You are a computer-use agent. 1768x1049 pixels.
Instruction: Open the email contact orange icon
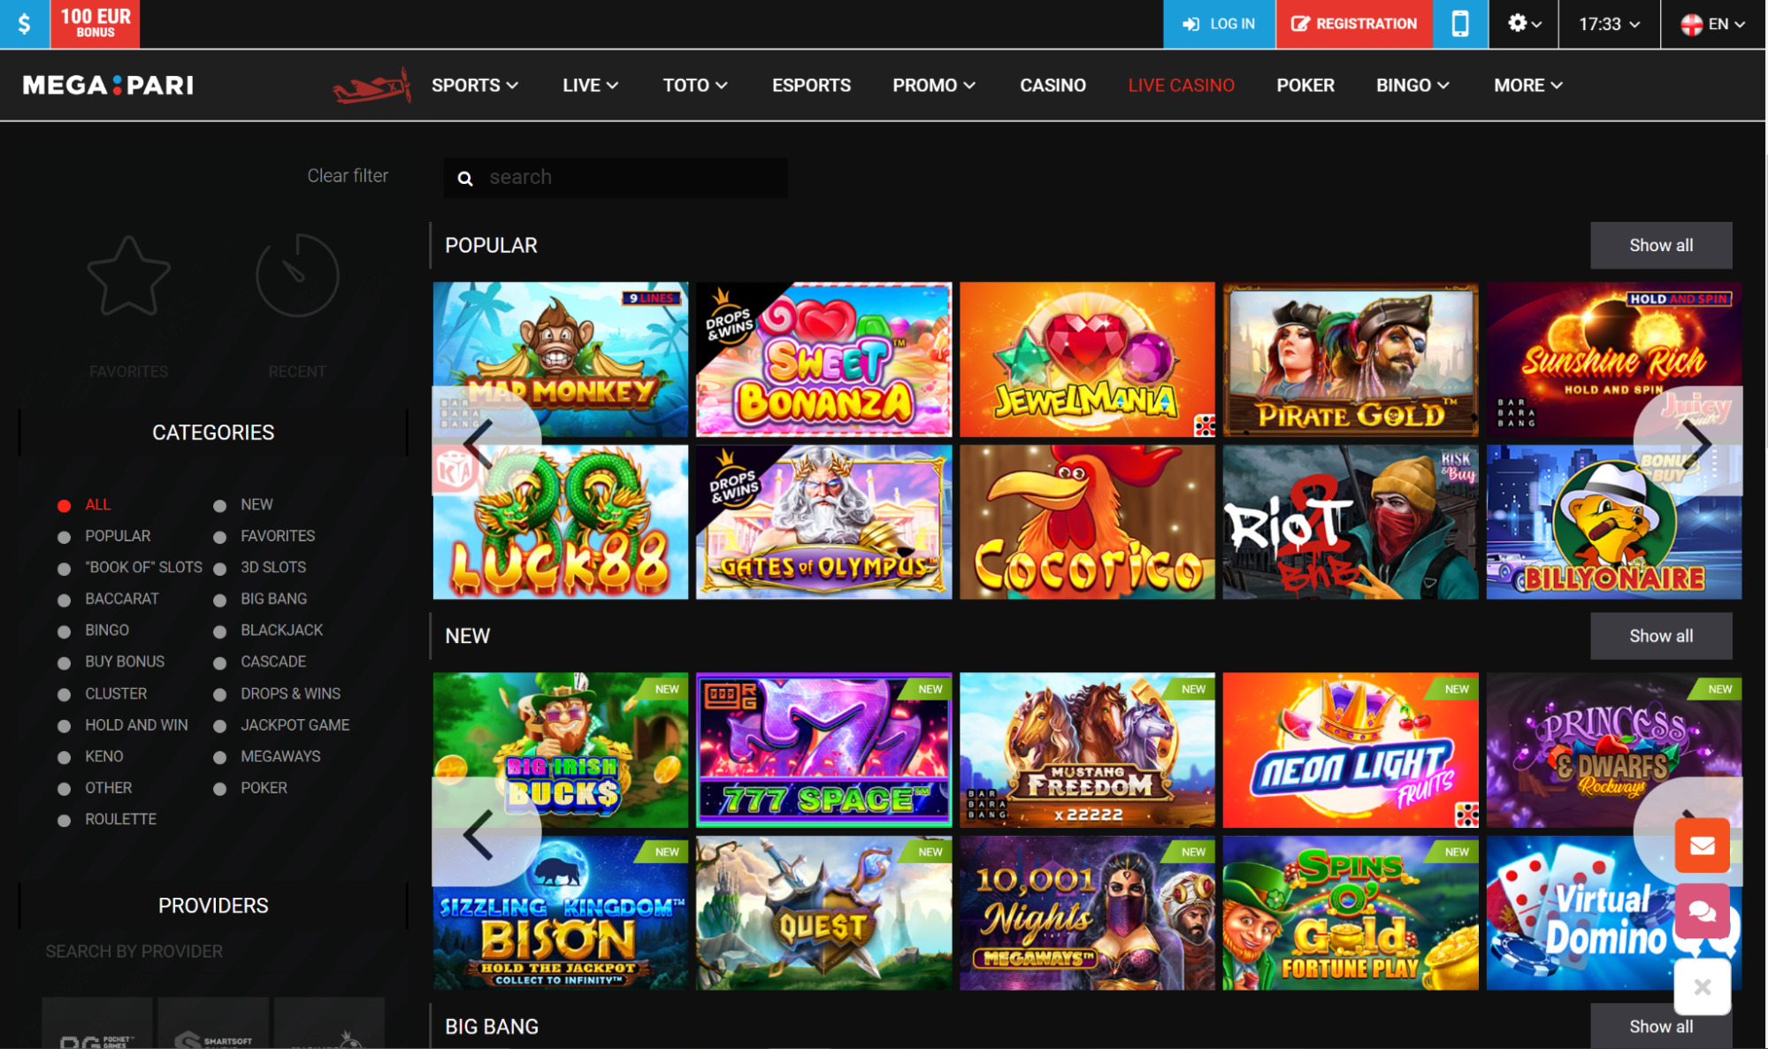1703,845
